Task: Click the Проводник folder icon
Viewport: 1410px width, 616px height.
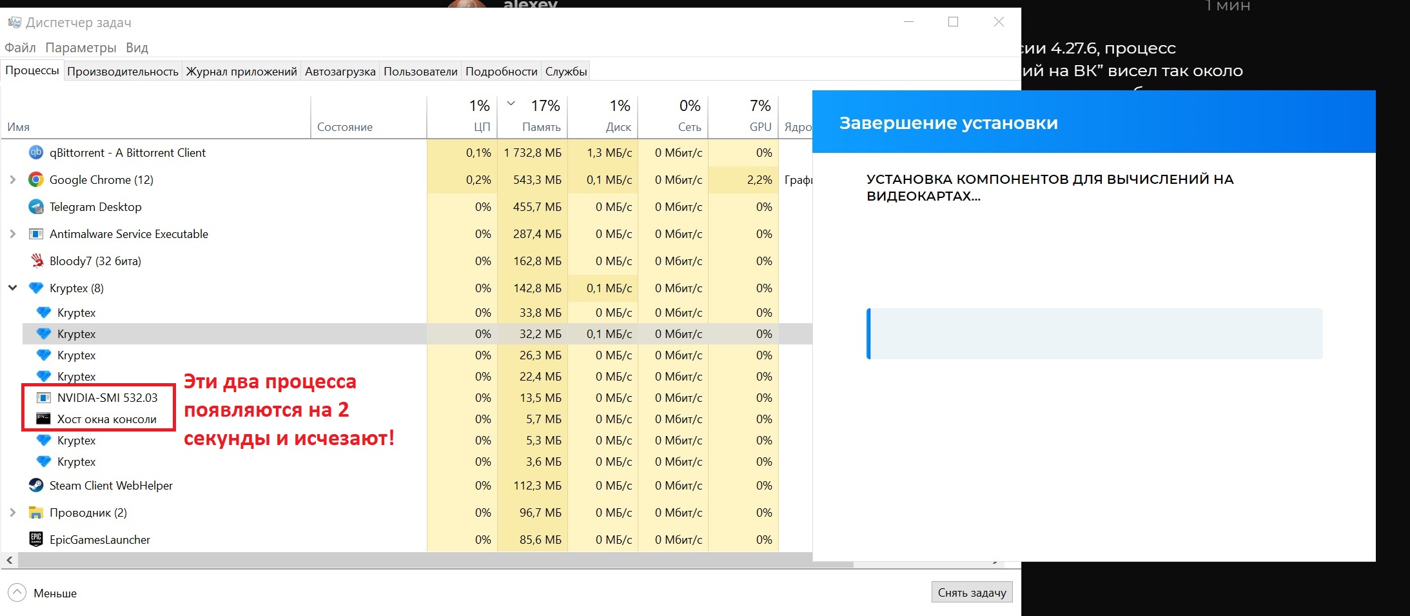Action: [x=36, y=513]
